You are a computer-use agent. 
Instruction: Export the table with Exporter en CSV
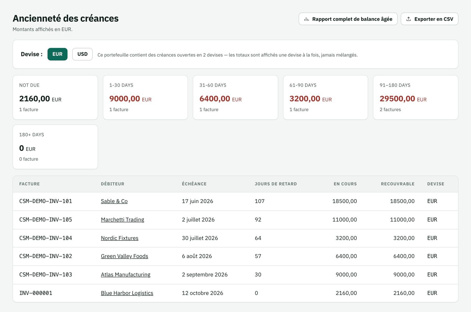click(429, 19)
